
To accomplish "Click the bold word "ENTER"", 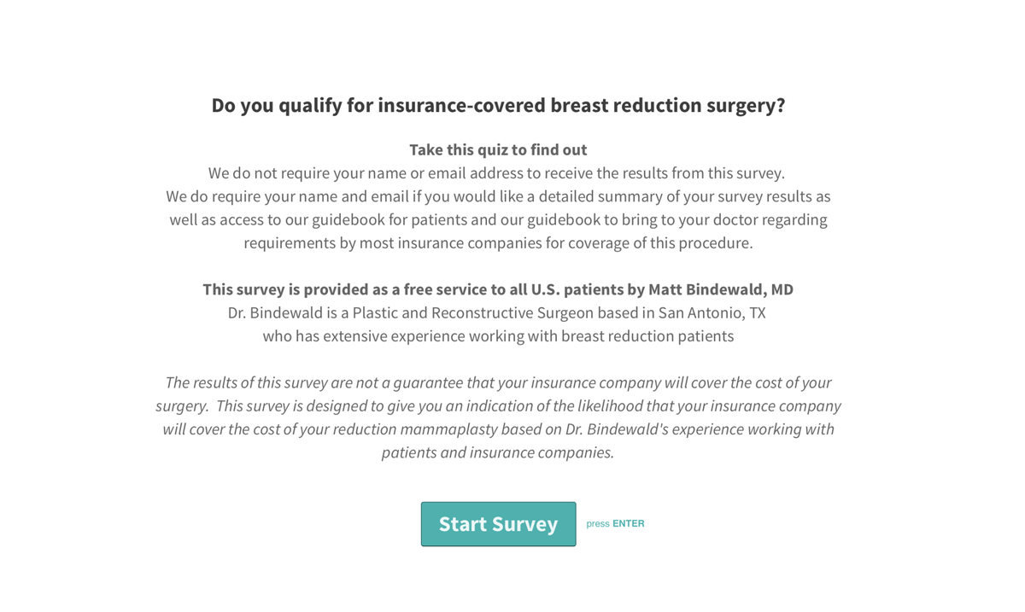I will [629, 524].
